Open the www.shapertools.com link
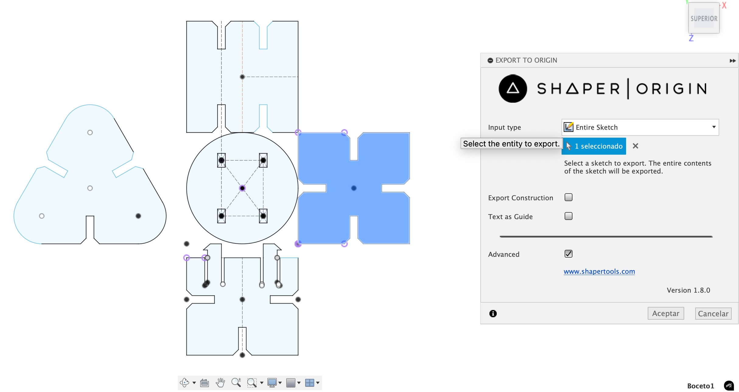 pos(599,271)
